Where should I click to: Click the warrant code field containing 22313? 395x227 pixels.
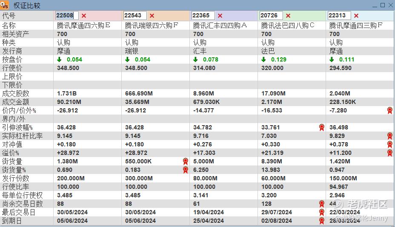[339, 16]
